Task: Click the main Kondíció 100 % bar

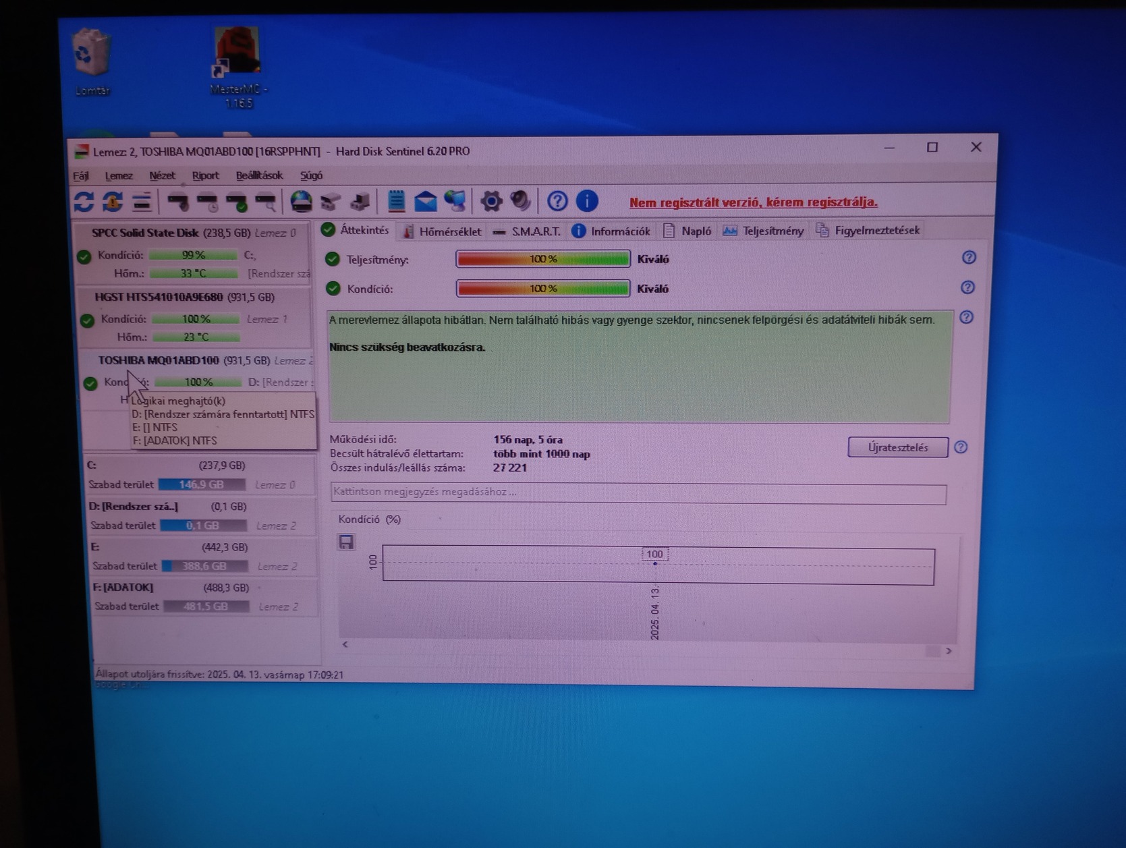Action: tap(543, 289)
